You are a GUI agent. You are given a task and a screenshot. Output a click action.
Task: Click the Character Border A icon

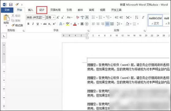tap(87, 17)
